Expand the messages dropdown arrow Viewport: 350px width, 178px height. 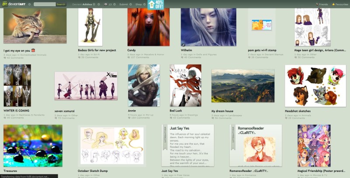tap(114, 4)
